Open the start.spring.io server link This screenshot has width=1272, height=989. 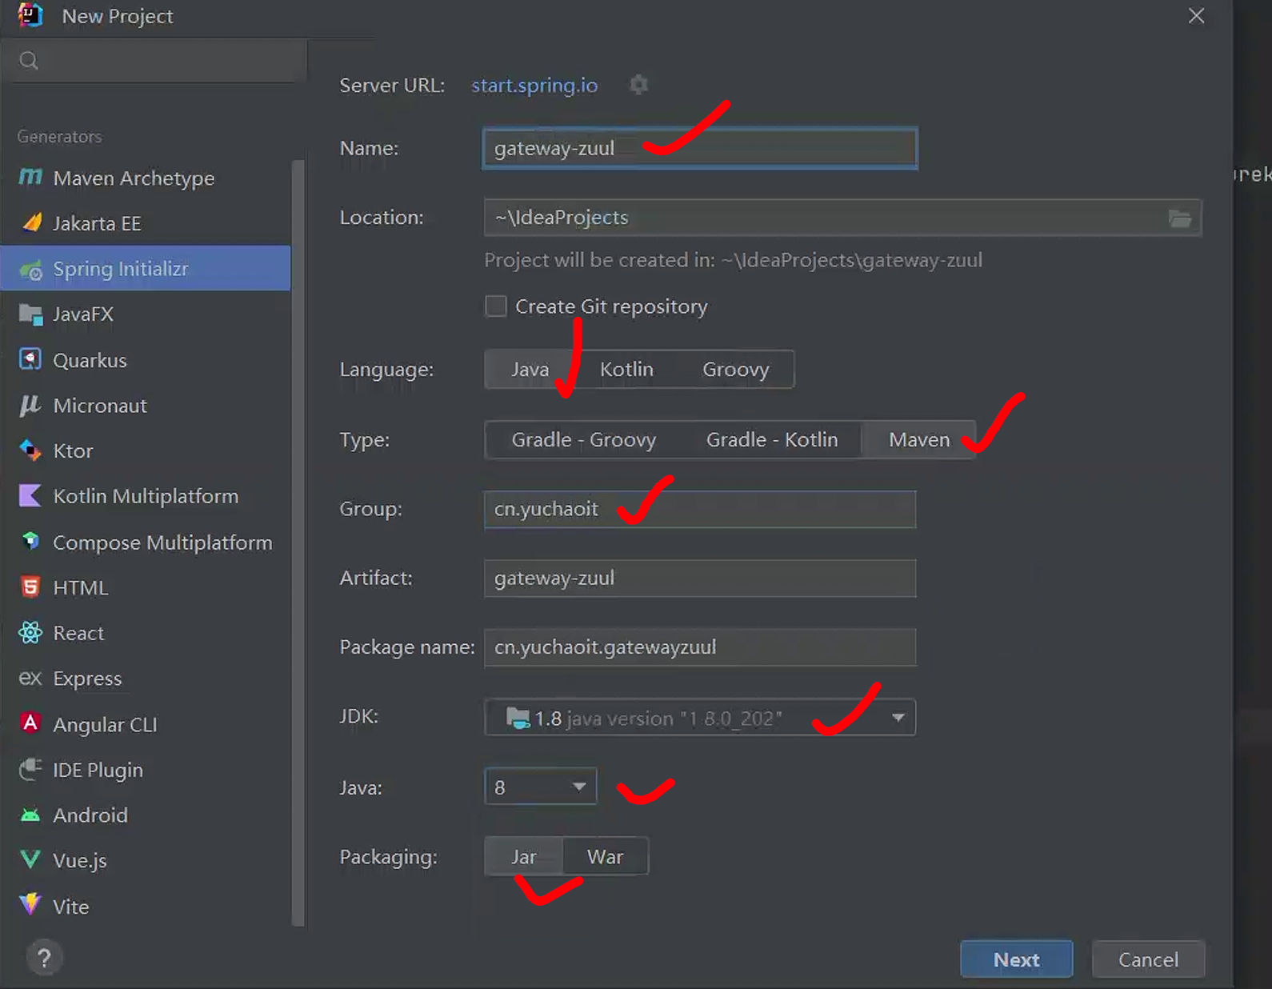coord(534,86)
